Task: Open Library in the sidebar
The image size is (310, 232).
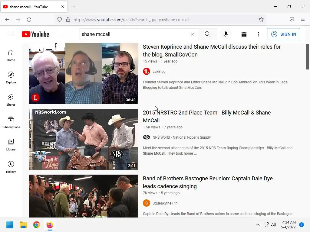Action: pyautogui.click(x=11, y=145)
